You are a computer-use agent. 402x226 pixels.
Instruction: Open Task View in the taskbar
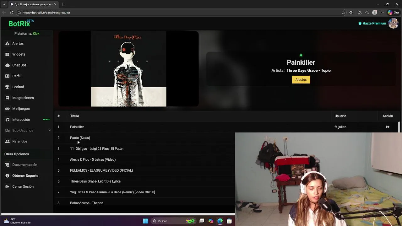click(202, 221)
